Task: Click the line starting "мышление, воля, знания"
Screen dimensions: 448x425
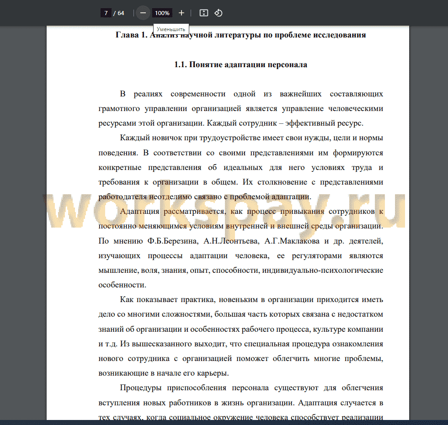Action: [240, 271]
